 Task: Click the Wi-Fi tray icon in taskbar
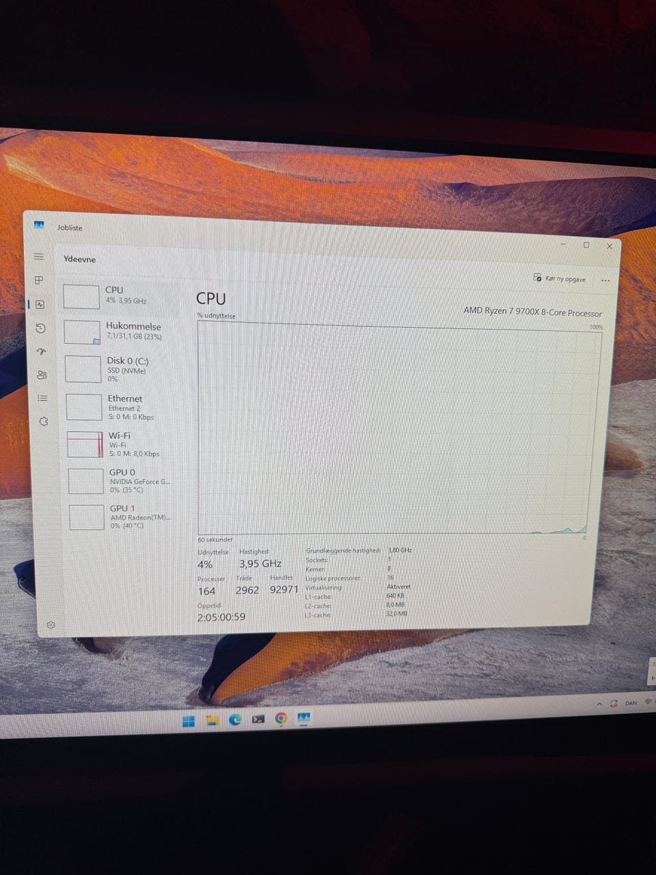(x=648, y=702)
